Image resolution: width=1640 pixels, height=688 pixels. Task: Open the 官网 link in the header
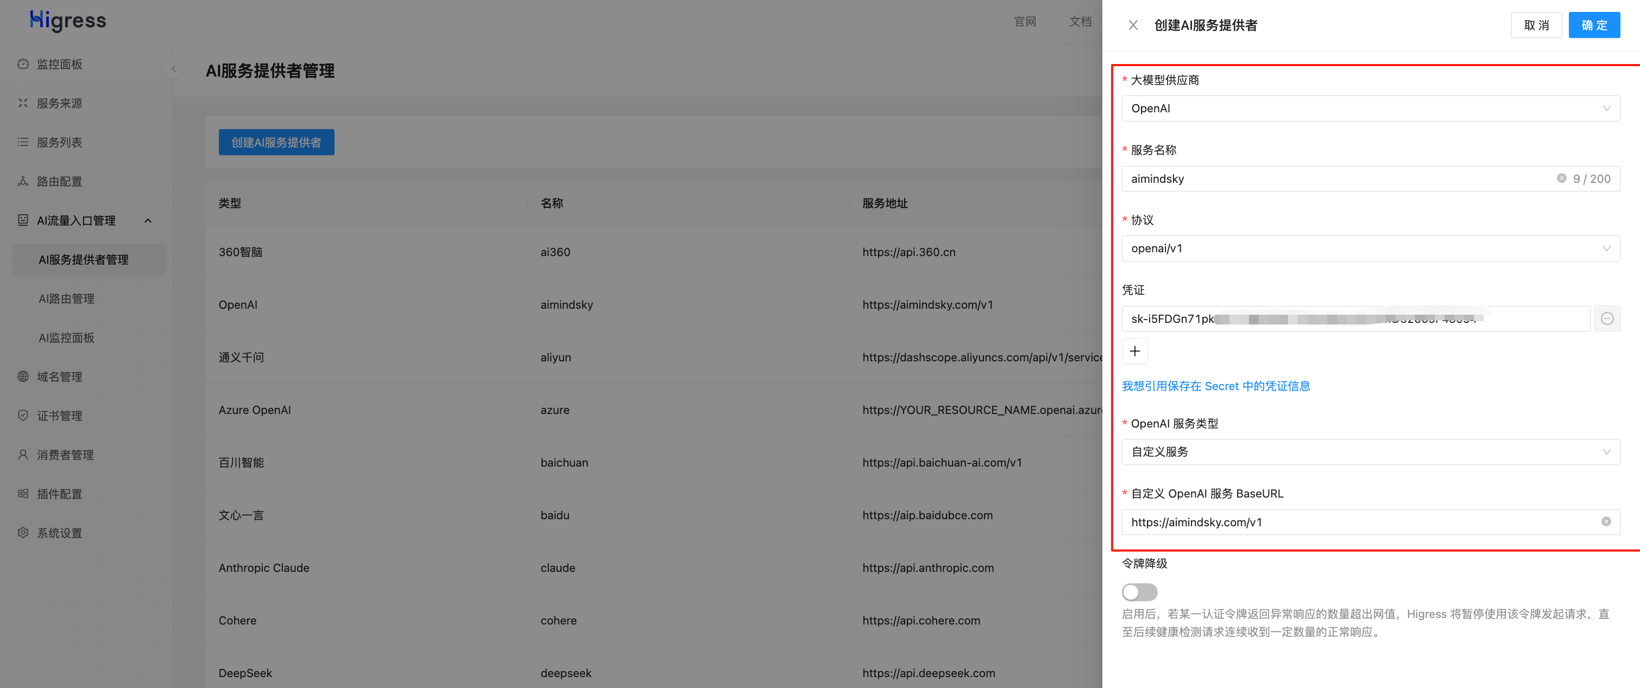pos(1025,22)
